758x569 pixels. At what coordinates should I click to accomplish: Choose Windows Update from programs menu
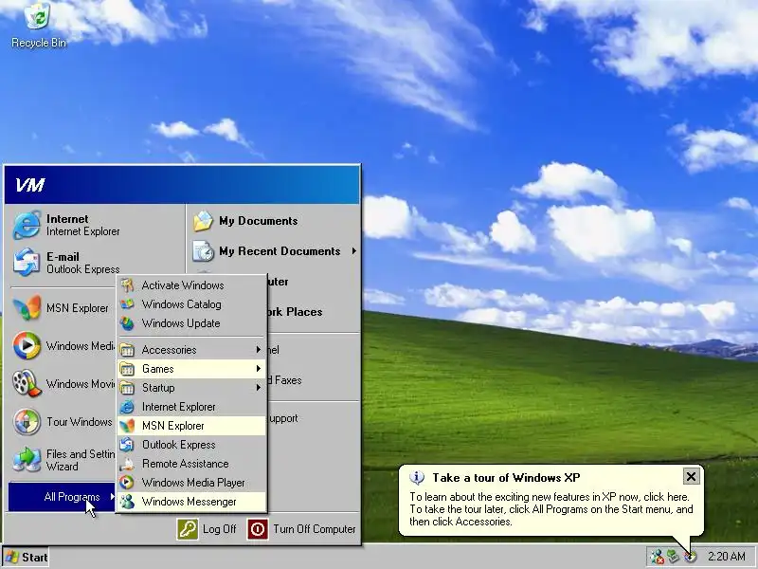[191, 323]
